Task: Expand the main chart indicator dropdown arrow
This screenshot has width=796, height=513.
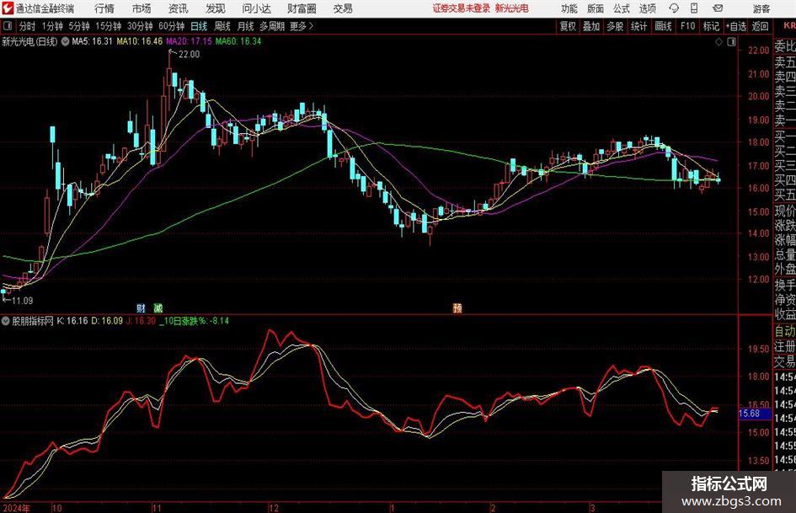Action: (x=65, y=41)
